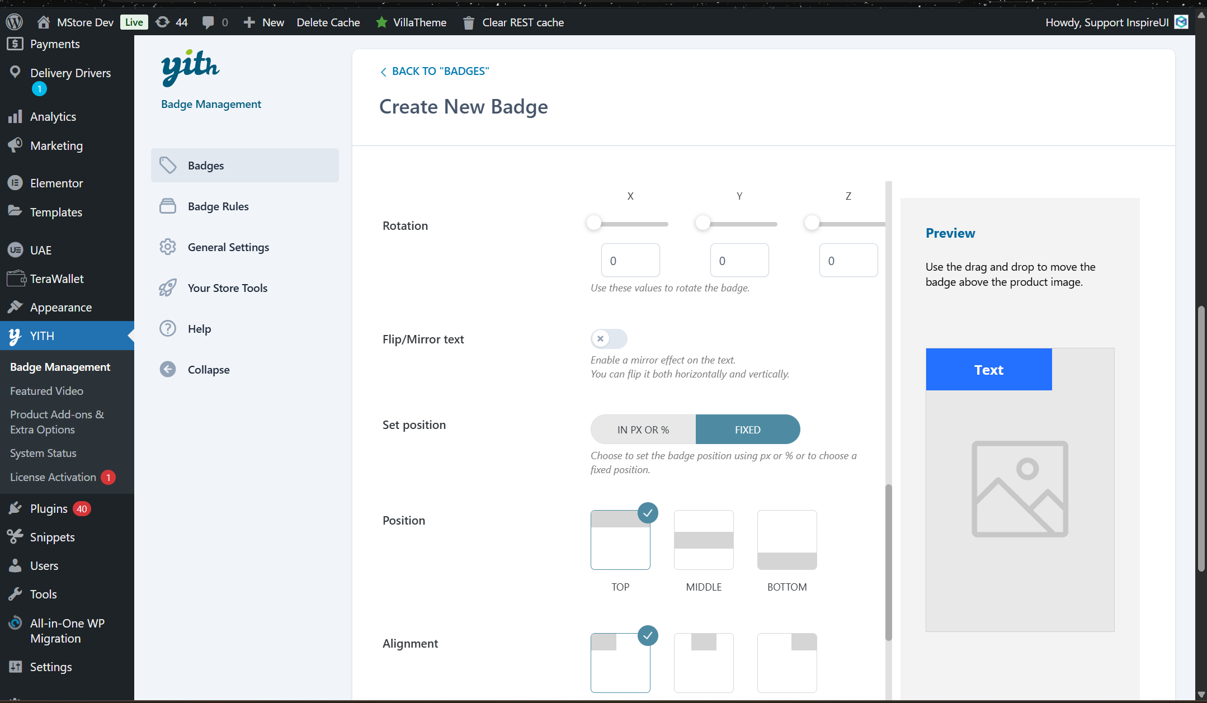Expand the New content menu in admin bar

264,22
